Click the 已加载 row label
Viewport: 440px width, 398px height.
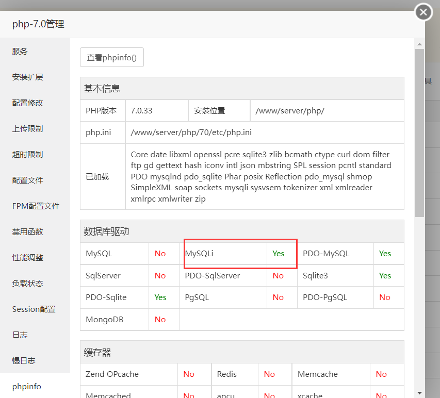tap(97, 177)
